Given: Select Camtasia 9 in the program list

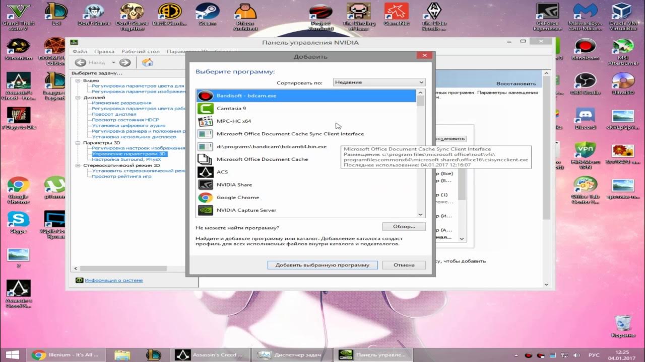Looking at the screenshot, I should coord(306,108).
